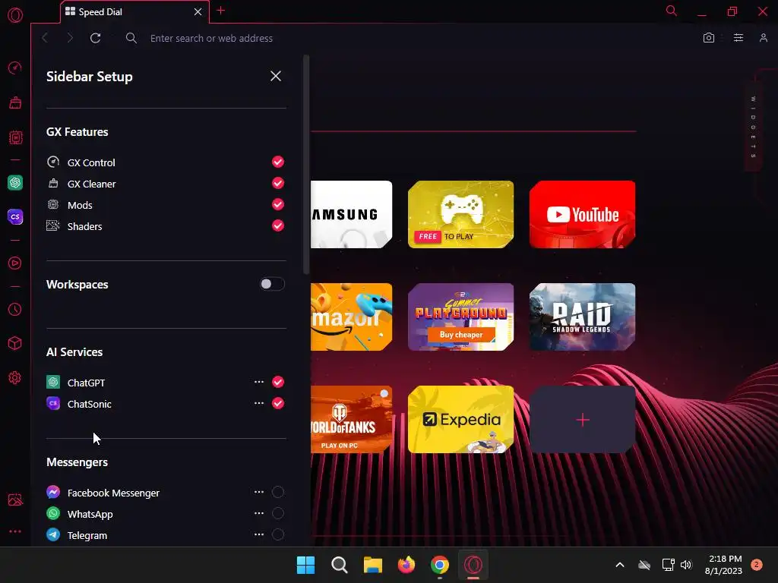Open Summer Playground Buy cheaper tile
Viewport: 778px width, 583px height.
click(460, 317)
